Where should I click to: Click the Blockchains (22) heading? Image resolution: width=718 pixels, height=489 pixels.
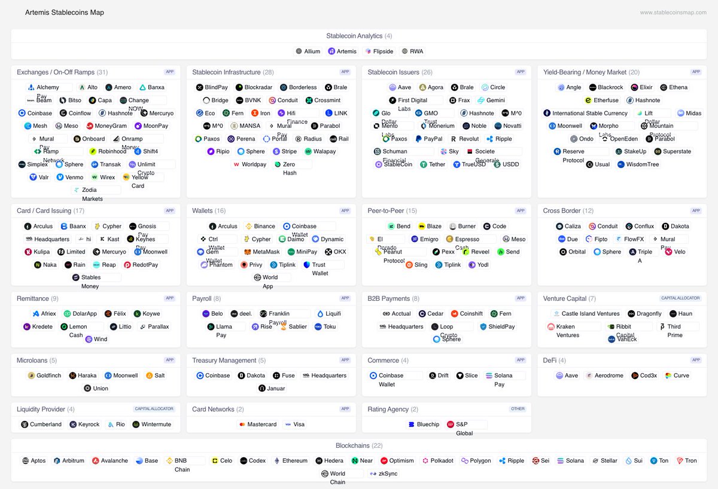(359, 446)
